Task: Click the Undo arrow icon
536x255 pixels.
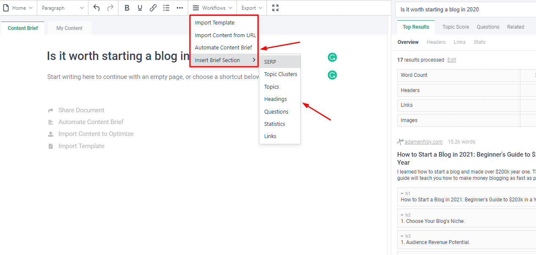Action: click(97, 8)
